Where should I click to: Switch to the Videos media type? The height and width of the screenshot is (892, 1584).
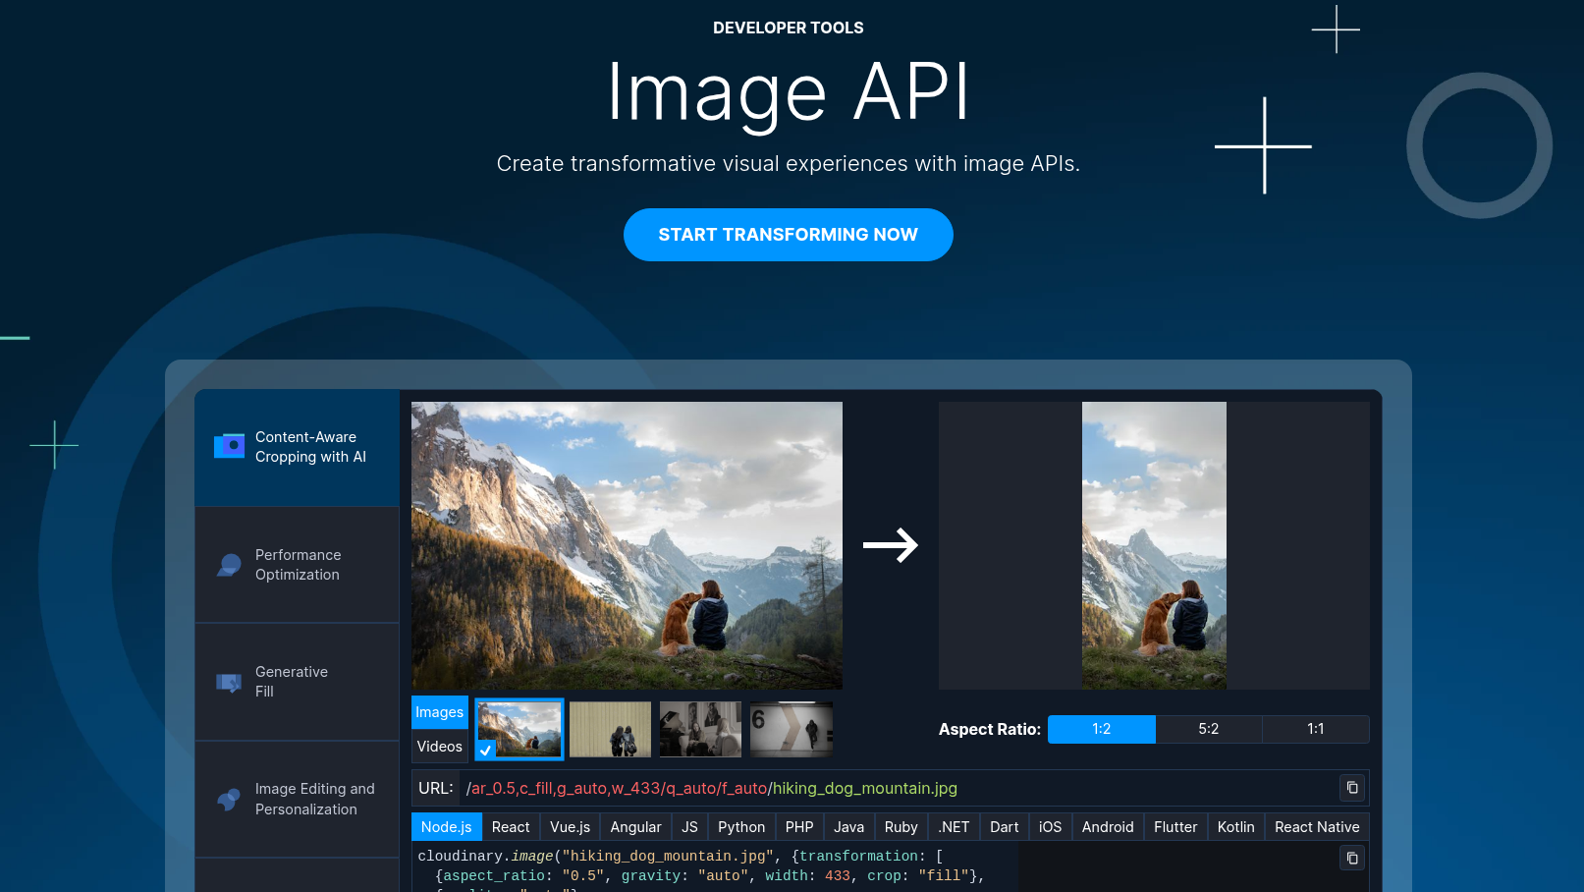(440, 747)
